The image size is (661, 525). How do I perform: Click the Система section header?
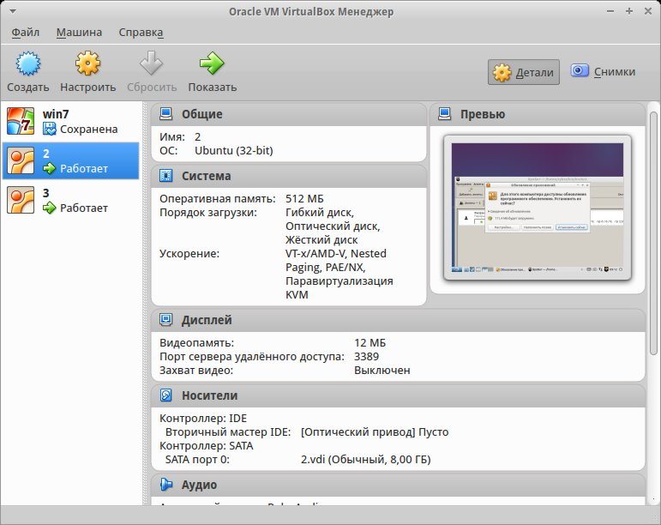[x=289, y=176]
